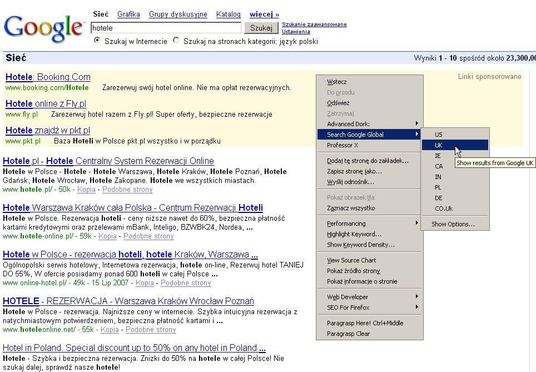This screenshot has height=372, width=536.
Task: Click the Szukaj search button
Action: coord(261,28)
